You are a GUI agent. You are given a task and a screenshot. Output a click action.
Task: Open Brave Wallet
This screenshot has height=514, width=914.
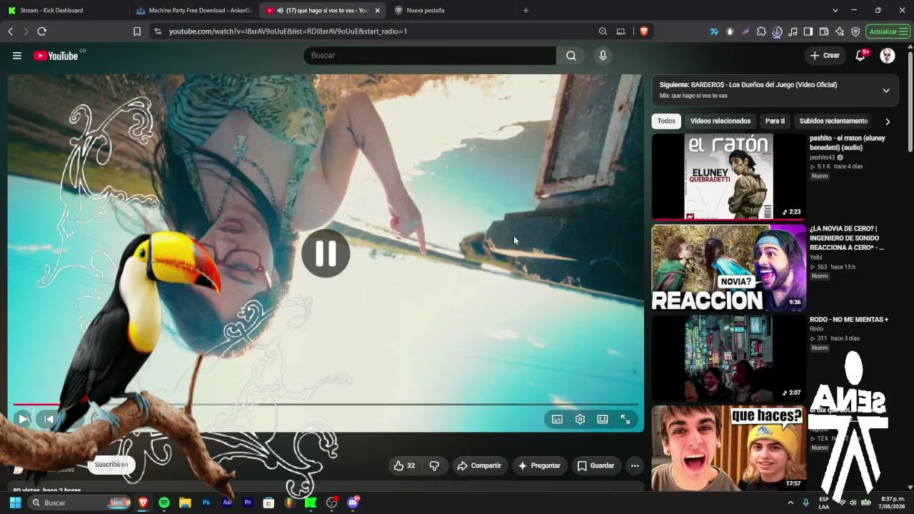[x=824, y=31]
